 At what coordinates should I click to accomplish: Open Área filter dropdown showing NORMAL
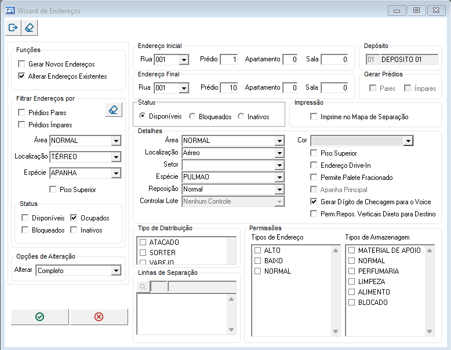click(x=116, y=141)
